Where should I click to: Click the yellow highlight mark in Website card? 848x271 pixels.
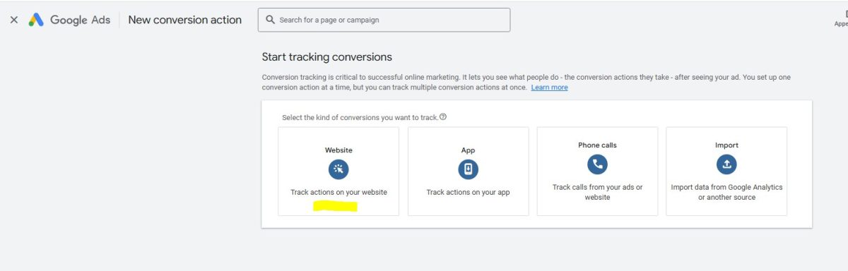(x=336, y=206)
